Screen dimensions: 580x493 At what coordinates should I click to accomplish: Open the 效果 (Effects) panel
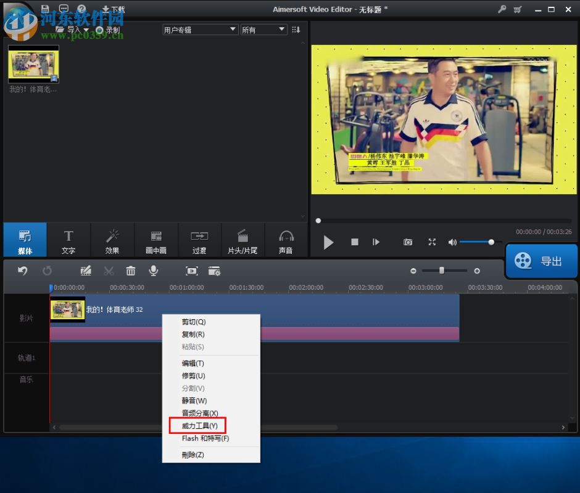click(x=112, y=240)
